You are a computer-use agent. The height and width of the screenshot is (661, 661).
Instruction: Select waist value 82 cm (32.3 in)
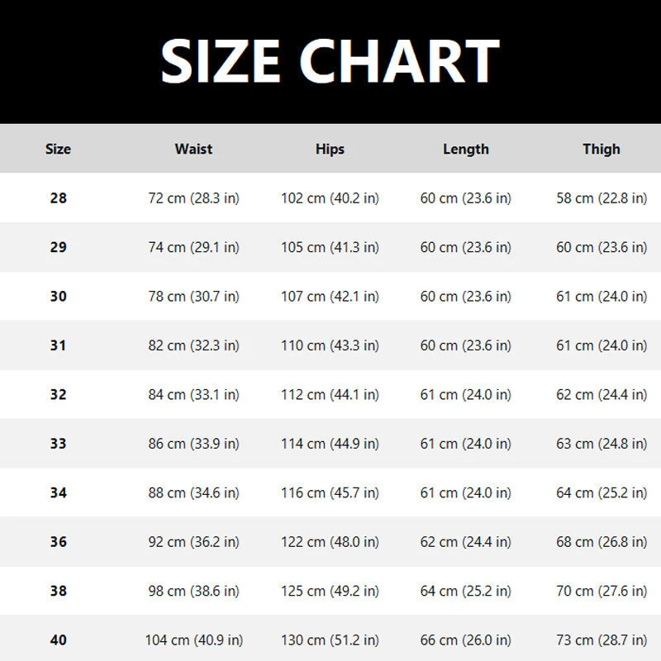[193, 345]
